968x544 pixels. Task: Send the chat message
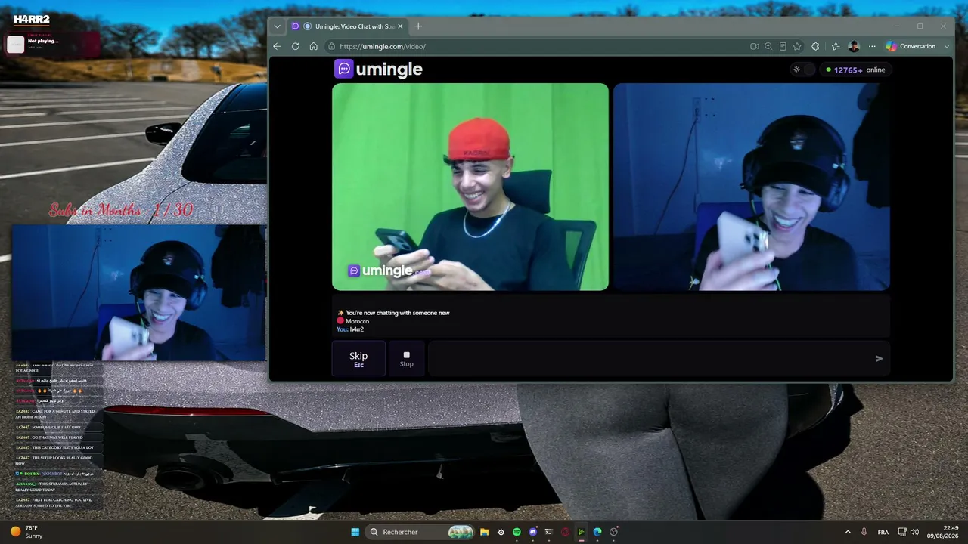879,358
